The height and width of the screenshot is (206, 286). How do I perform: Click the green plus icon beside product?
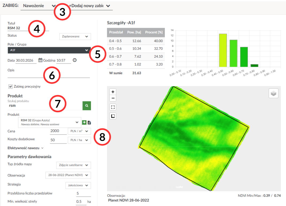coord(84,122)
